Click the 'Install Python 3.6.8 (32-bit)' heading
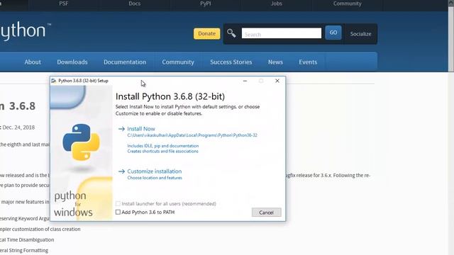This screenshot has height=255, width=454. click(x=170, y=96)
